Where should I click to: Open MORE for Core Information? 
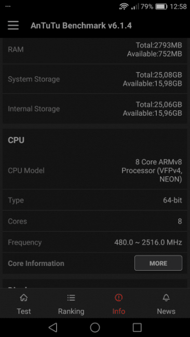tap(158, 263)
